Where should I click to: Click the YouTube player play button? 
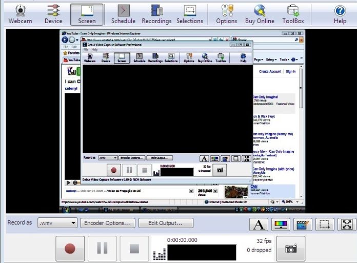[x=68, y=183]
